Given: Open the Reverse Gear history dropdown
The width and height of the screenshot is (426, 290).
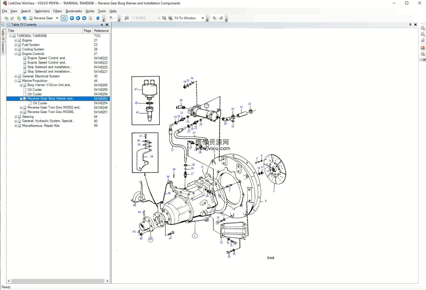Looking at the screenshot, I should click(x=57, y=18).
